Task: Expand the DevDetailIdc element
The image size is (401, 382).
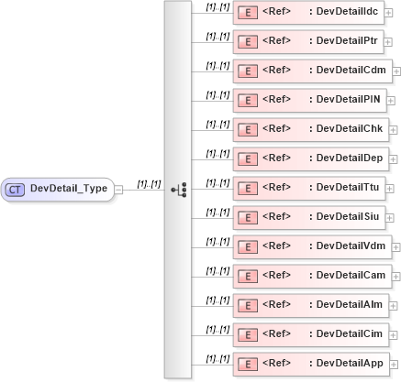Action: [x=388, y=13]
